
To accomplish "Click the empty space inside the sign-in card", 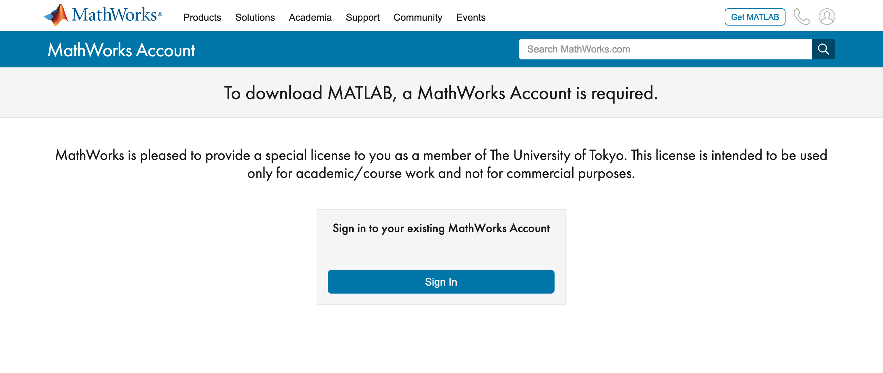I will 441,253.
